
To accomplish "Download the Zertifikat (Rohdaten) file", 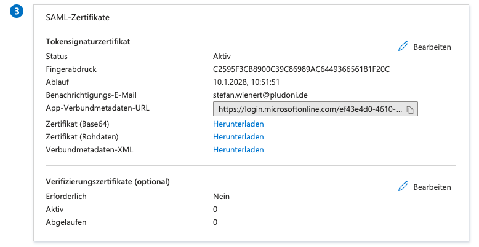I will pyautogui.click(x=238, y=136).
